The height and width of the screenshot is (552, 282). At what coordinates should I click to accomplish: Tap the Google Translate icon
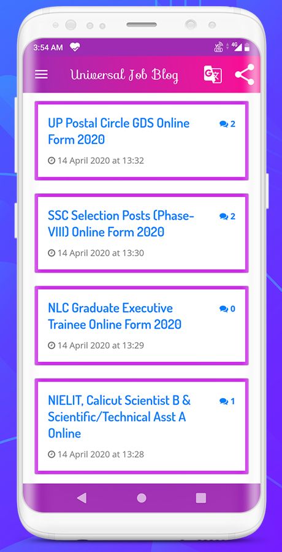coord(213,74)
